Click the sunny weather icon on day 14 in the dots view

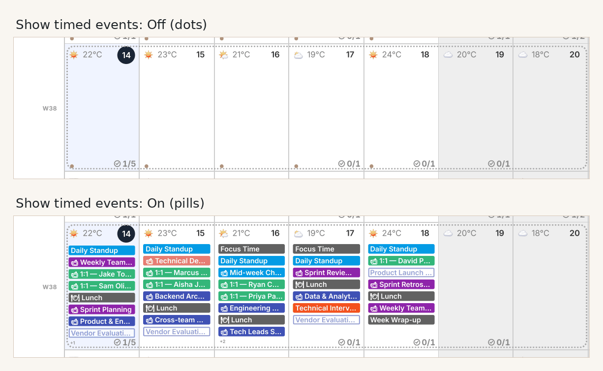(x=74, y=55)
